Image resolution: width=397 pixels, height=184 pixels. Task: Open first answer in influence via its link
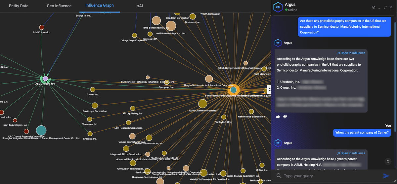tap(351, 53)
